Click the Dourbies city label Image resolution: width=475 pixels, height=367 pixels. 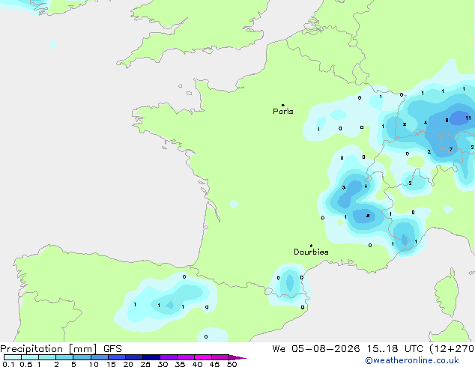coord(311,252)
